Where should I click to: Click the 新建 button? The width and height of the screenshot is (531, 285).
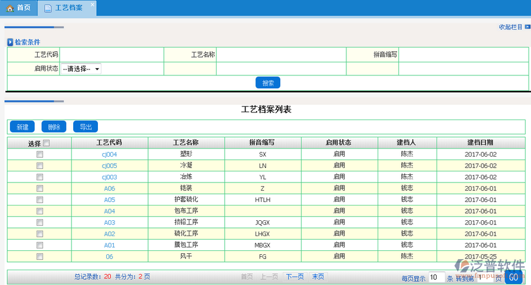[22, 127]
